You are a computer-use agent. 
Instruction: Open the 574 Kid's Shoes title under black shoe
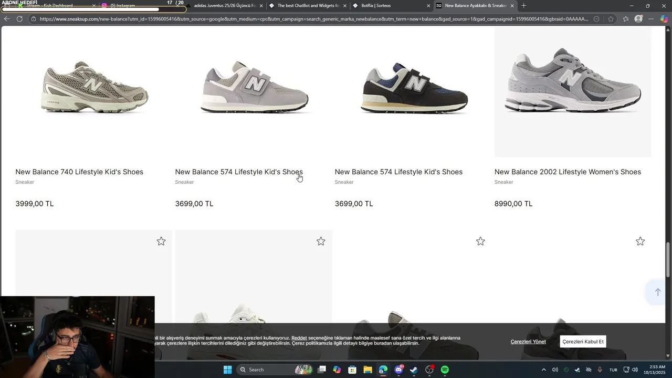(398, 172)
